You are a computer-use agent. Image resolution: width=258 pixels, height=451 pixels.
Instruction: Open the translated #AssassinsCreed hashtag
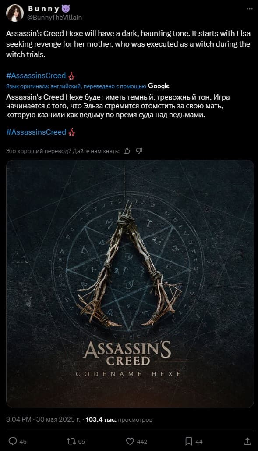pos(36,132)
